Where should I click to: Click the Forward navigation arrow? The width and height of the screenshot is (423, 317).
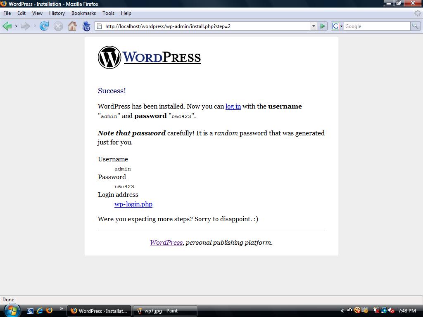[x=25, y=26]
